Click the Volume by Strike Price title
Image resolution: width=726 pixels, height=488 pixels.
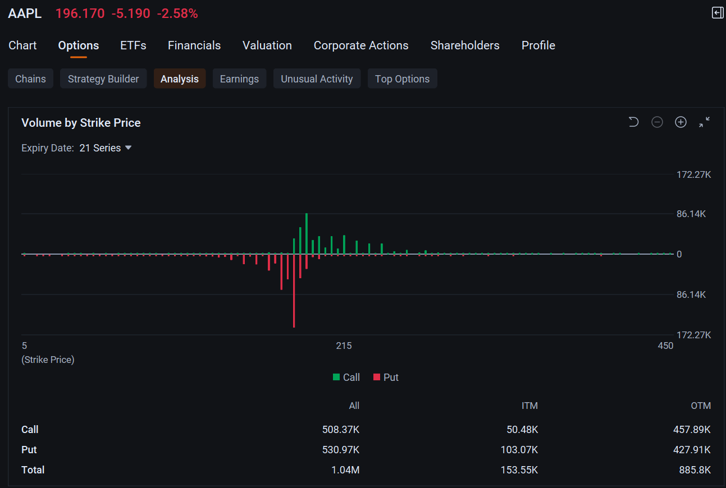point(81,123)
